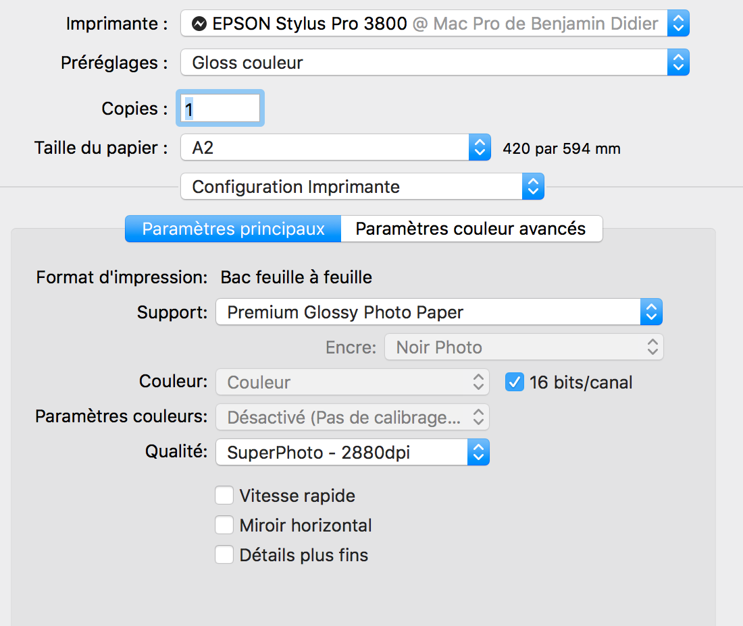743x626 pixels.
Task: Click the Couleur mode dropdown
Action: coord(352,382)
